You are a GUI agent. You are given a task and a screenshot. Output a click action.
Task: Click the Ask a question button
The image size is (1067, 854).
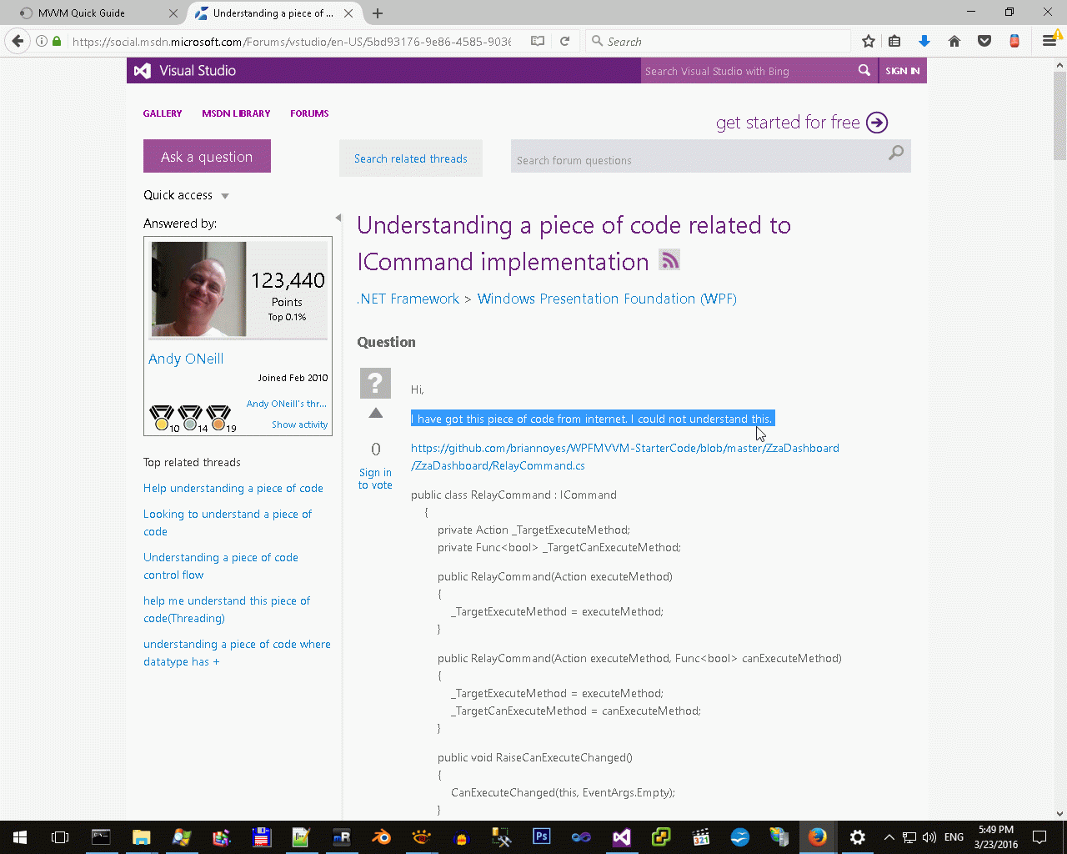click(x=207, y=156)
